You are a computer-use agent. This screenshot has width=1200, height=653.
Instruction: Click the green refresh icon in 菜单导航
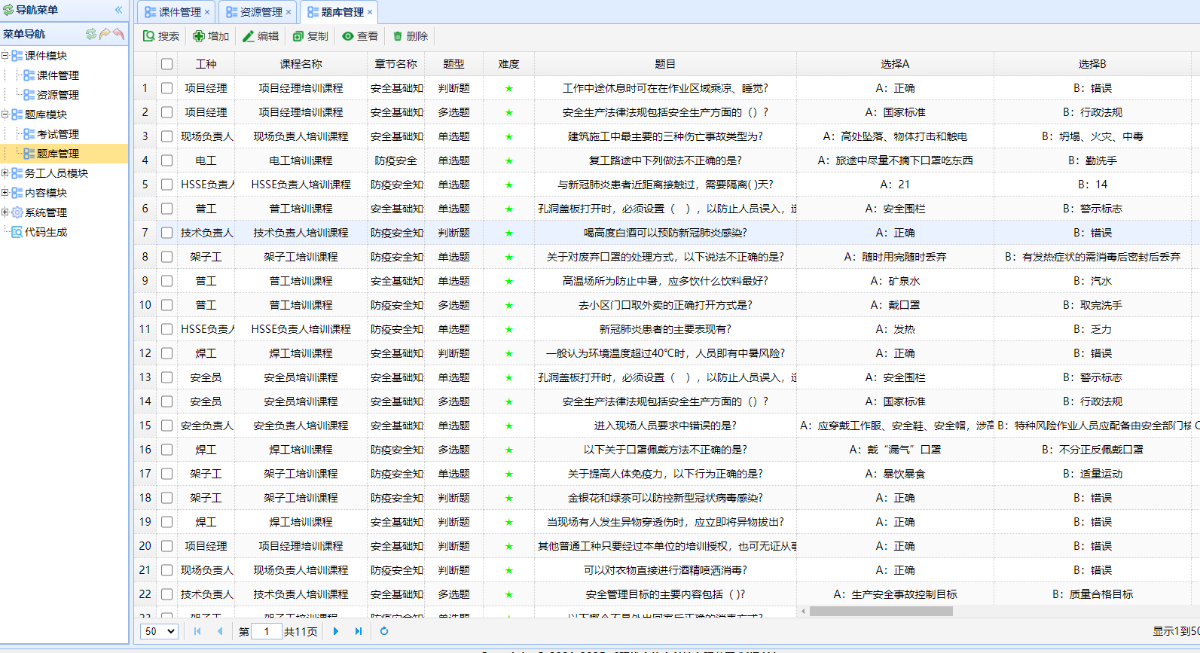(x=91, y=34)
